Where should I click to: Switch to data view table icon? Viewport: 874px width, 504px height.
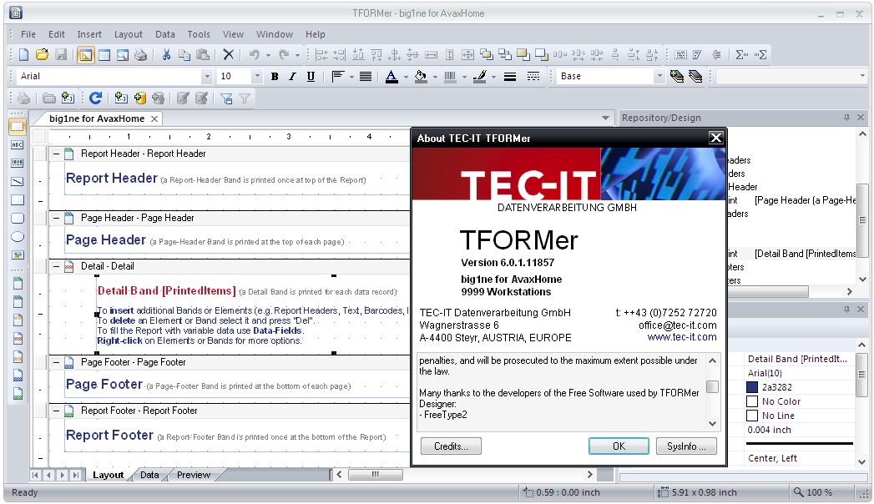[x=104, y=54]
